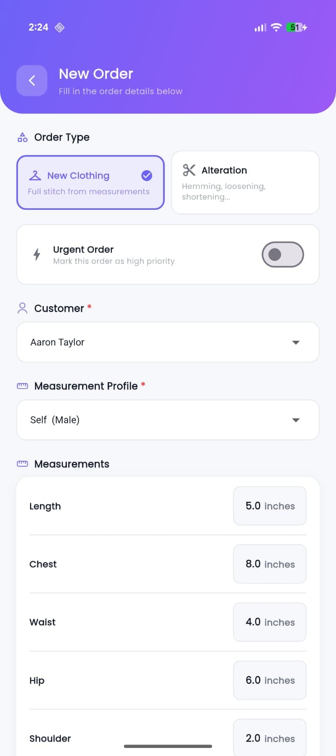Enable the Urgent Order switch

283,255
